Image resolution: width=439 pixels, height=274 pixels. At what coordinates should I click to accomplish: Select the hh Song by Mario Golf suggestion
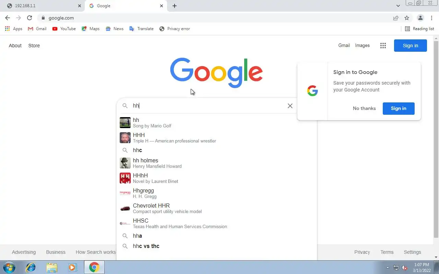click(x=217, y=123)
